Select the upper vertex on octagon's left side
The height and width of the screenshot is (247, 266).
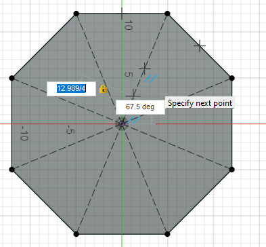12,78
